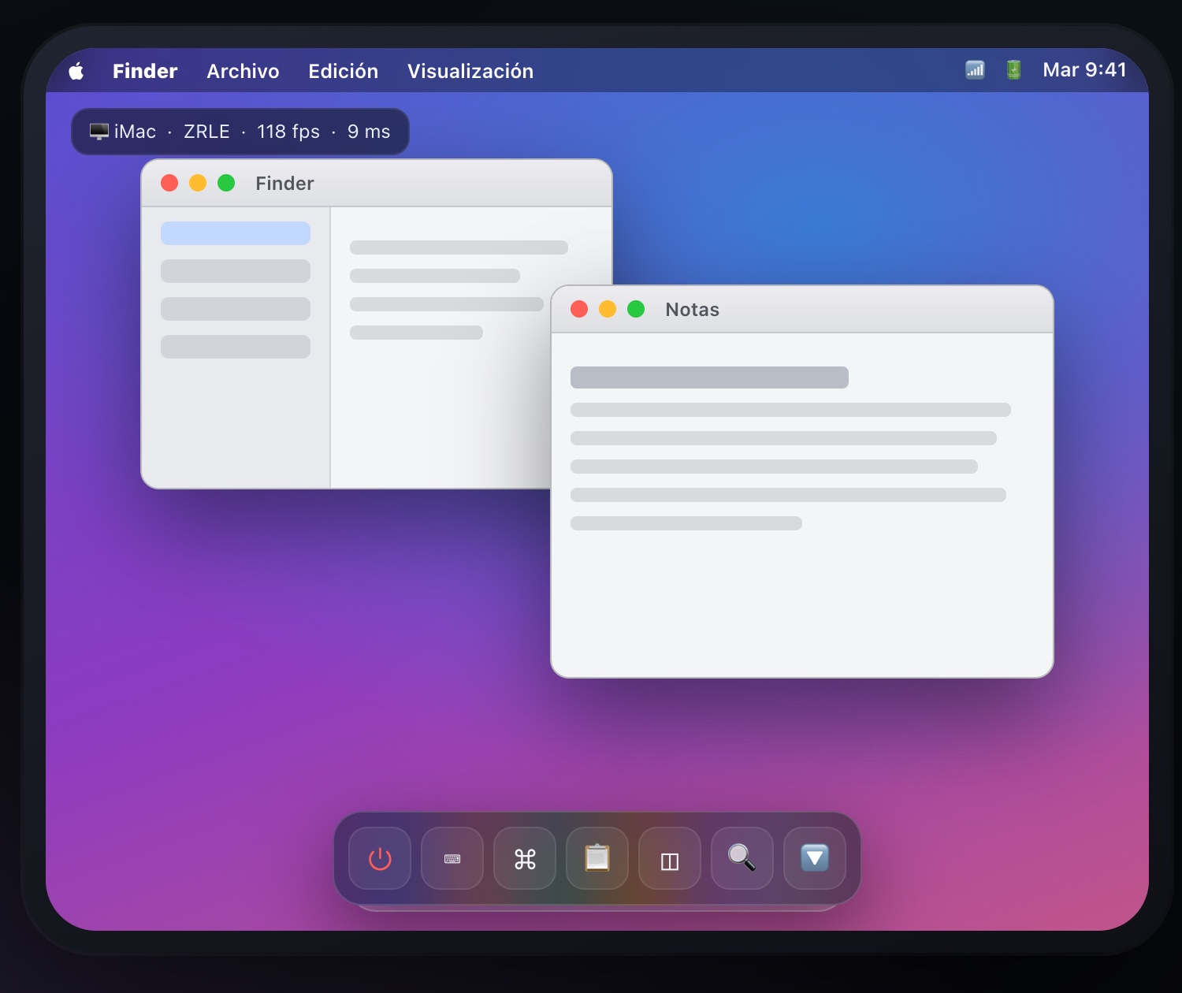The height and width of the screenshot is (993, 1182).
Task: Click the 9 ms latency readout
Action: click(369, 132)
